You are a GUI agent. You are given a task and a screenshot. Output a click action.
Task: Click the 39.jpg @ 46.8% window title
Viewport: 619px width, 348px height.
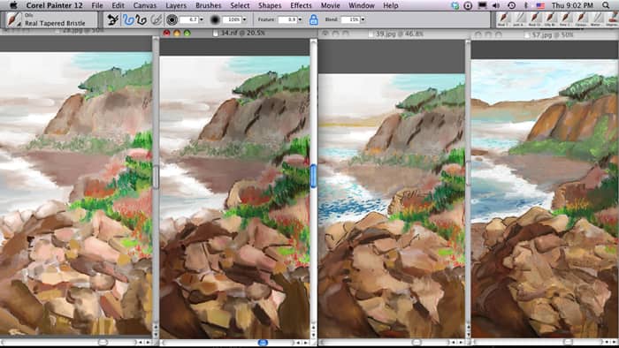click(x=399, y=34)
